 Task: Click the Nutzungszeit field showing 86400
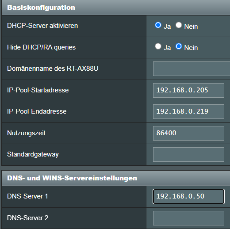188,133
